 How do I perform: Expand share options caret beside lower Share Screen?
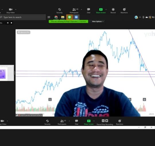tap(94, 121)
